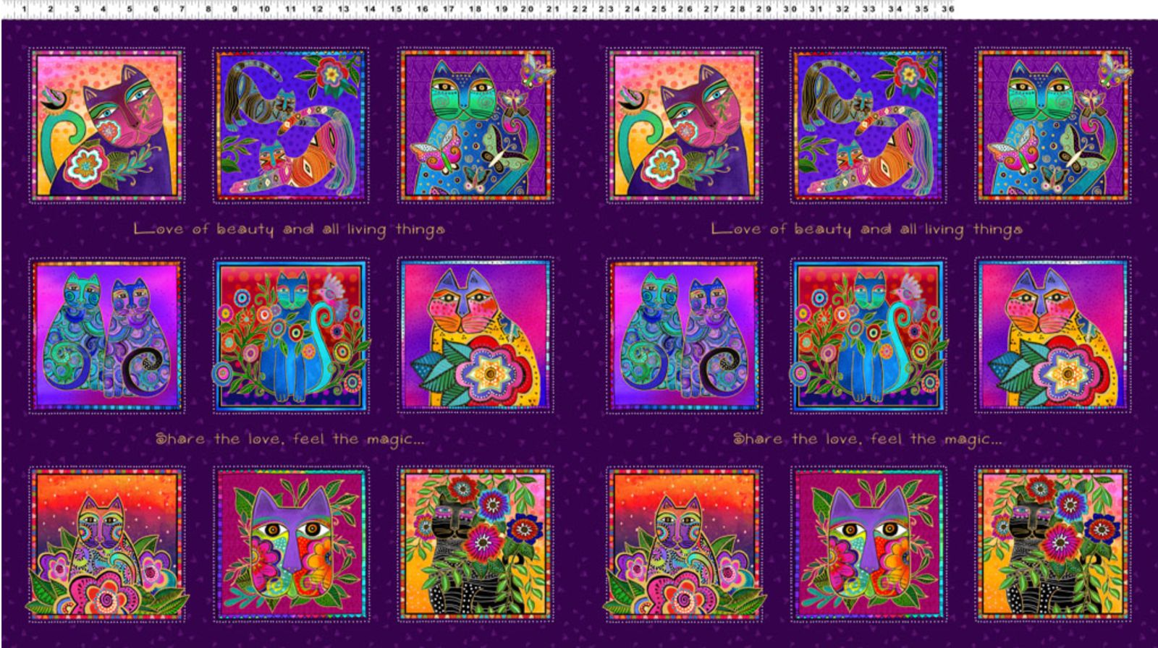Click the ruler mark labeled 36
Viewport: 1158px width, 648px height.
(x=948, y=9)
